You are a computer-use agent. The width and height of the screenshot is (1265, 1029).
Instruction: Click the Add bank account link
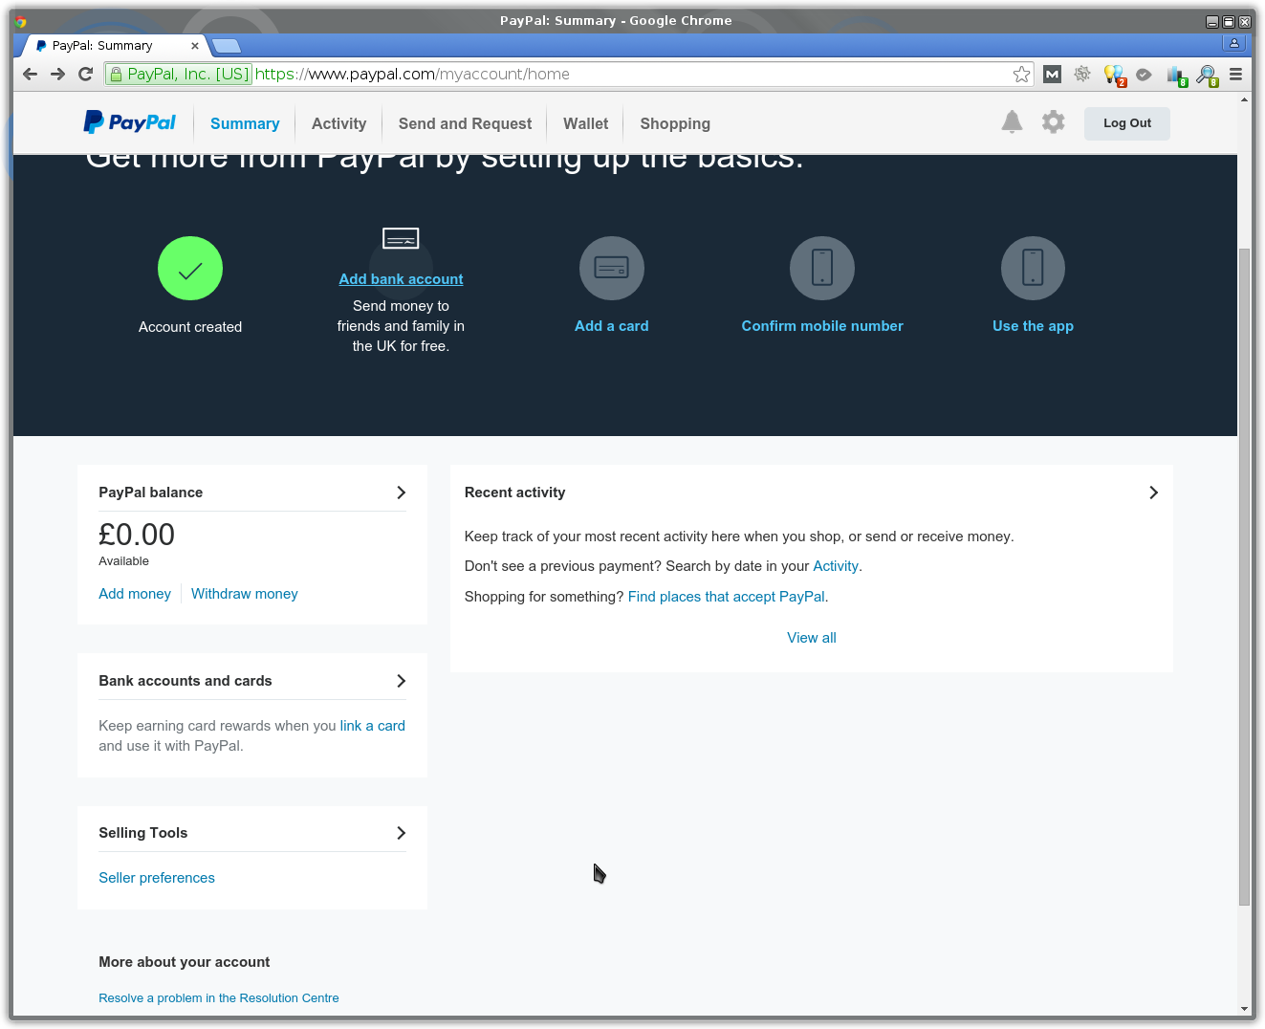click(401, 279)
